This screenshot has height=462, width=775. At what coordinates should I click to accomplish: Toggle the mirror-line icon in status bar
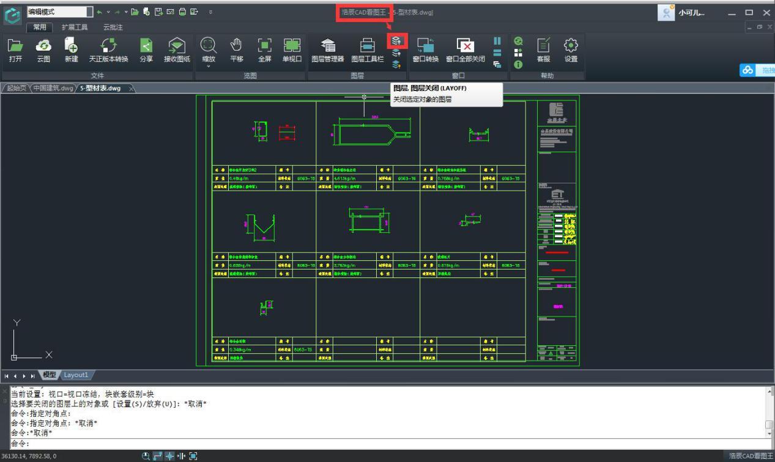pyautogui.click(x=181, y=456)
